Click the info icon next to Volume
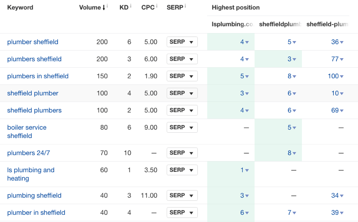 [x=107, y=6]
